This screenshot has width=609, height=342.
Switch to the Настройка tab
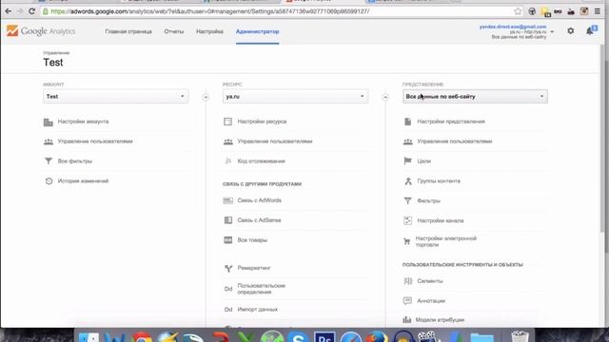tap(209, 31)
